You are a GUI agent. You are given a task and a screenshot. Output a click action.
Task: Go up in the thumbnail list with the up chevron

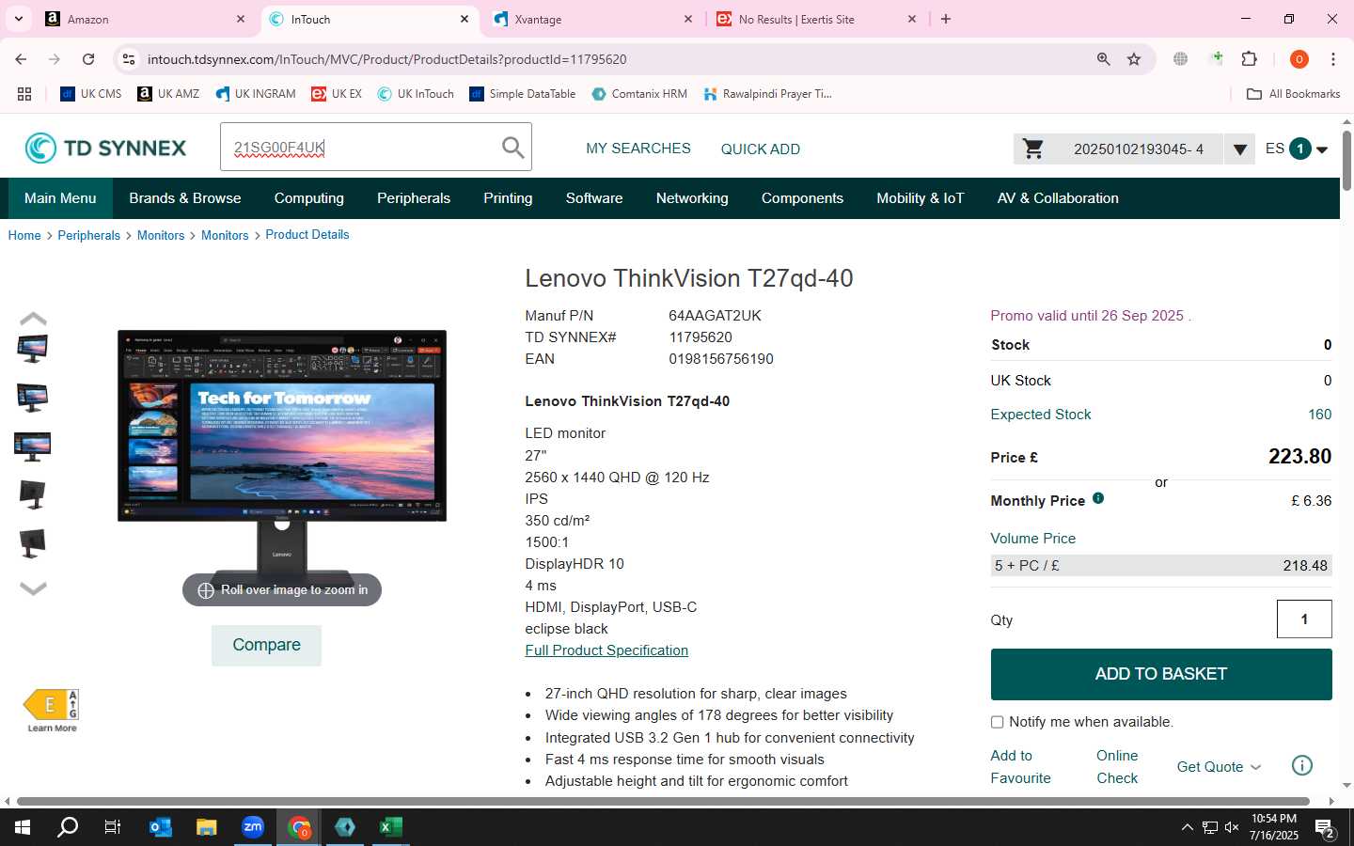coord(33,319)
